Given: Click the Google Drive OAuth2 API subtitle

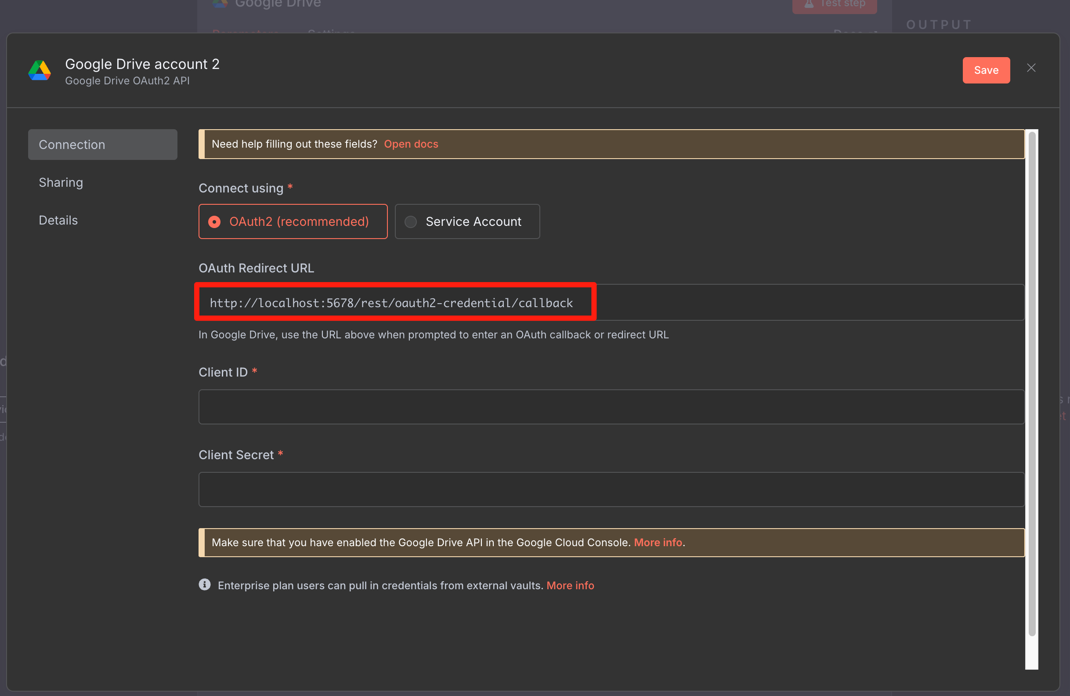Looking at the screenshot, I should point(127,81).
